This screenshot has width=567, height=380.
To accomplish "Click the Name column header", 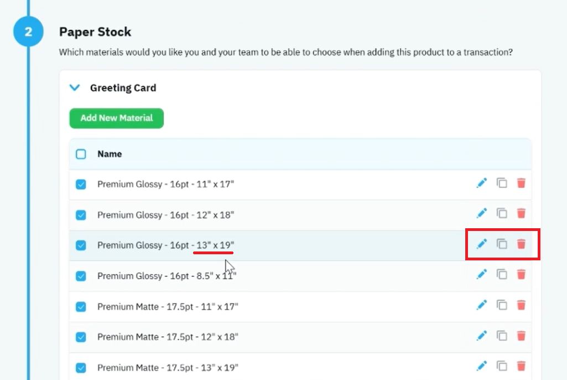I will click(110, 154).
